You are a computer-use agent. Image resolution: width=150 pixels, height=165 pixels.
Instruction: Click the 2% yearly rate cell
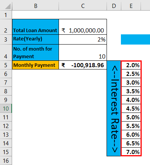(x=83, y=39)
